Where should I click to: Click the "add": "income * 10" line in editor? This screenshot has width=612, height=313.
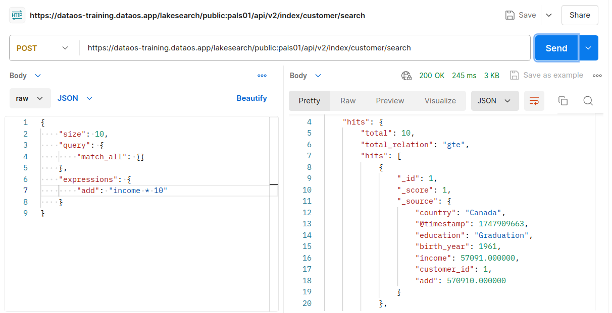(x=122, y=191)
